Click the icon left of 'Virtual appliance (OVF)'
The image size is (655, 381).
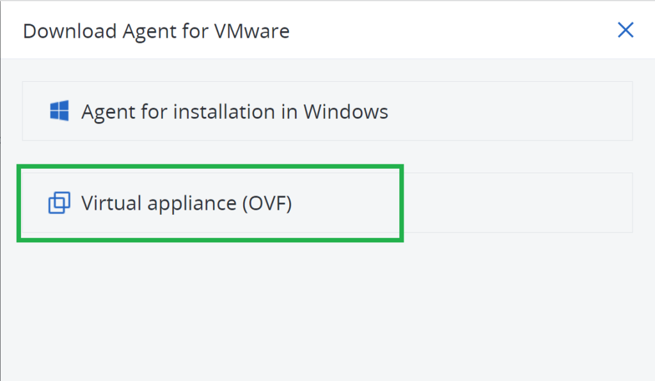[x=59, y=203]
